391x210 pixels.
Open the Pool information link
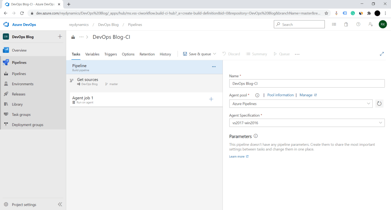click(280, 95)
